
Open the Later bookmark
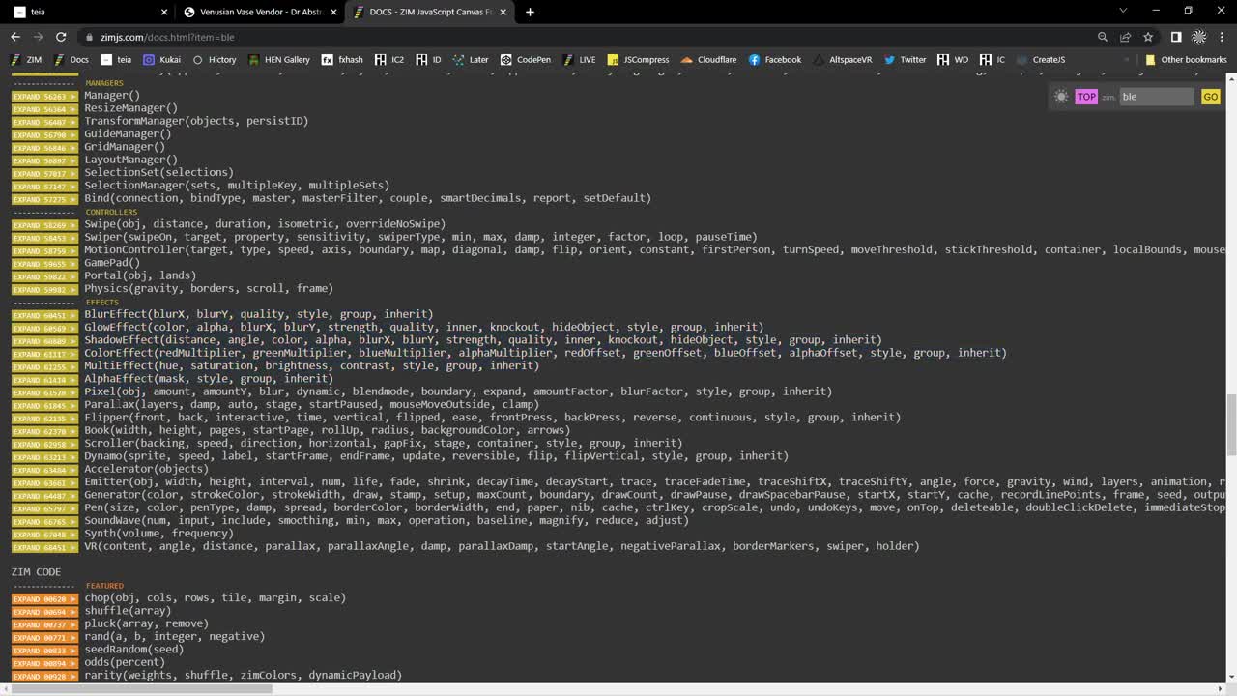coord(470,59)
